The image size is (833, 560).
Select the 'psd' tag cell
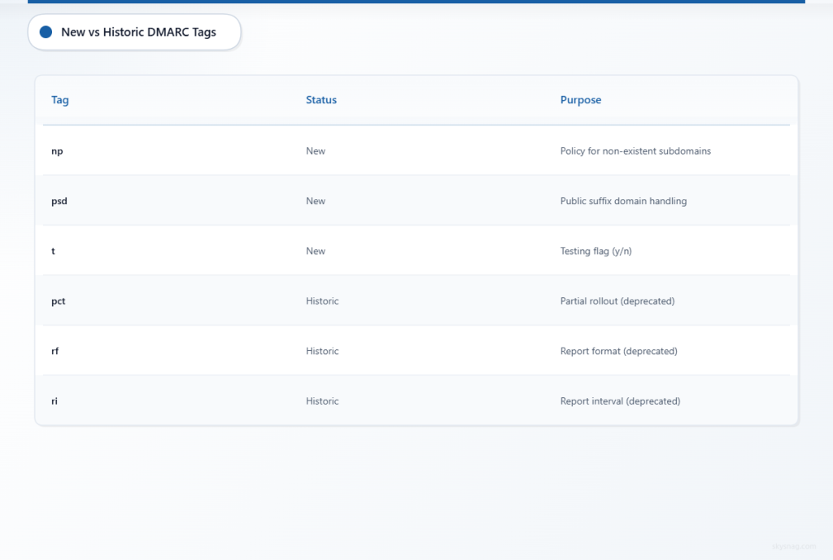59,201
